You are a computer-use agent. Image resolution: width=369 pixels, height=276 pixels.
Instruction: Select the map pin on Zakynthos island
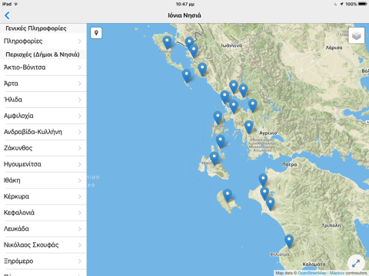[x=228, y=195]
